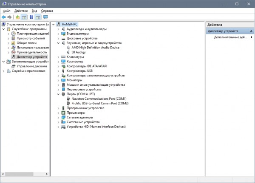
Task: Toggle the show/hide action pane toolbar icon
Action: coord(38,17)
